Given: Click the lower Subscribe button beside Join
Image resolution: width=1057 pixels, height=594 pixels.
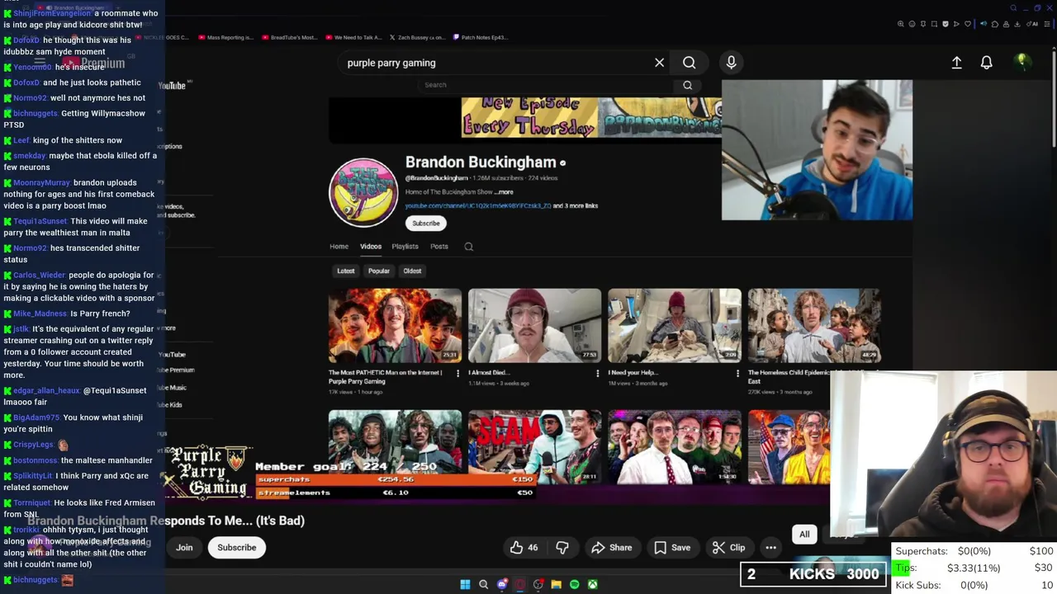Looking at the screenshot, I should click(x=236, y=547).
